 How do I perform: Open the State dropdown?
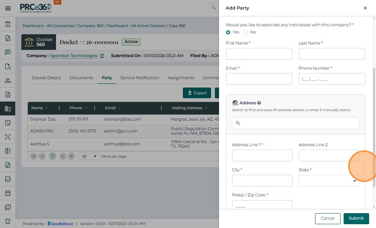tap(329, 181)
